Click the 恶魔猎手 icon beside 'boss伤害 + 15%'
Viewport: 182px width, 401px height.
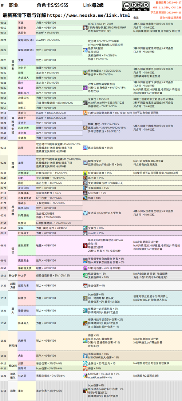pyautogui.click(x=85, y=193)
